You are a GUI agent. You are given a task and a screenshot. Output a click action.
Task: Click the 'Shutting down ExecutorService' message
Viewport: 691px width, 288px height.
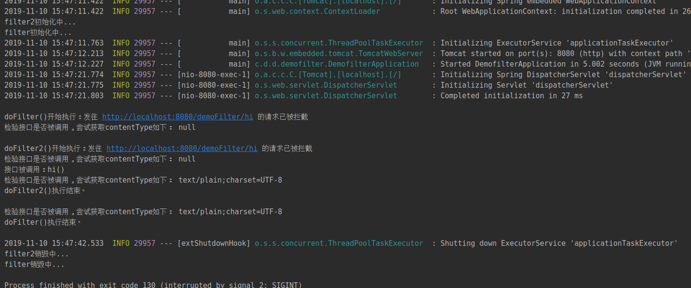559,243
